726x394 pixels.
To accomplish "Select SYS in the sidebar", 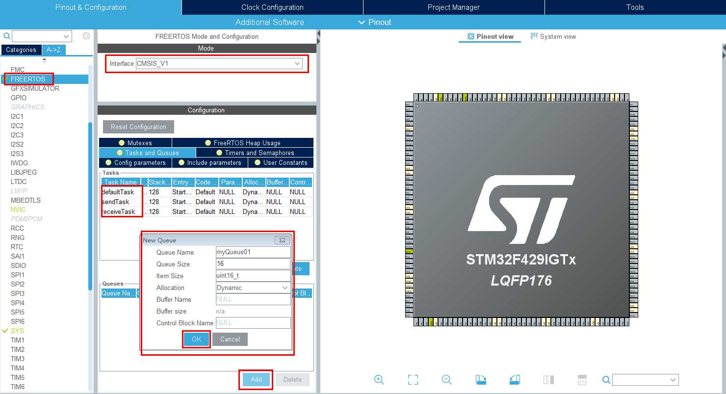I will click(17, 331).
